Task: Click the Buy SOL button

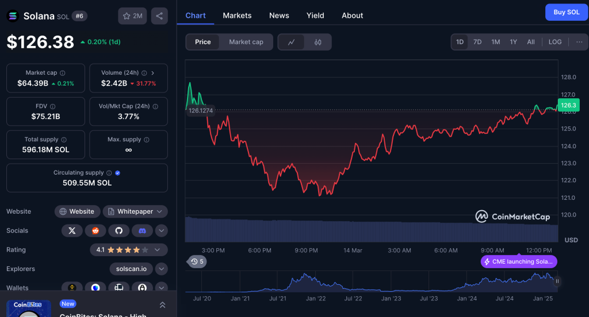Action: coord(567,13)
